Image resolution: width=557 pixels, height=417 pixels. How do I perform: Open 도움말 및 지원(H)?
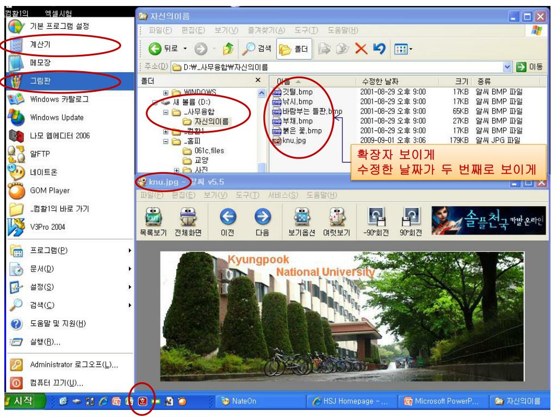coord(70,324)
